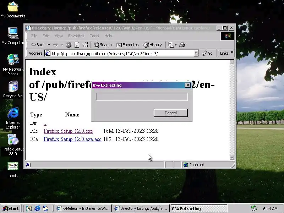284x213 pixels.
Task: Expand the address bar dropdown list
Action: tap(196, 54)
